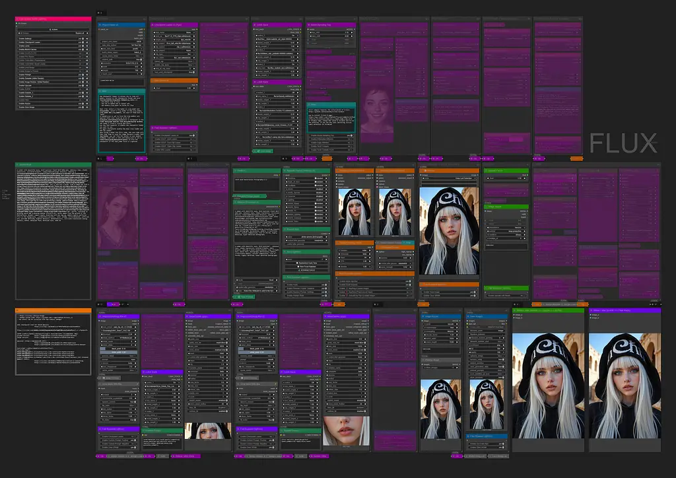
Task: Click the Fast Groups Muter pink title bar
Action: [x=53, y=19]
